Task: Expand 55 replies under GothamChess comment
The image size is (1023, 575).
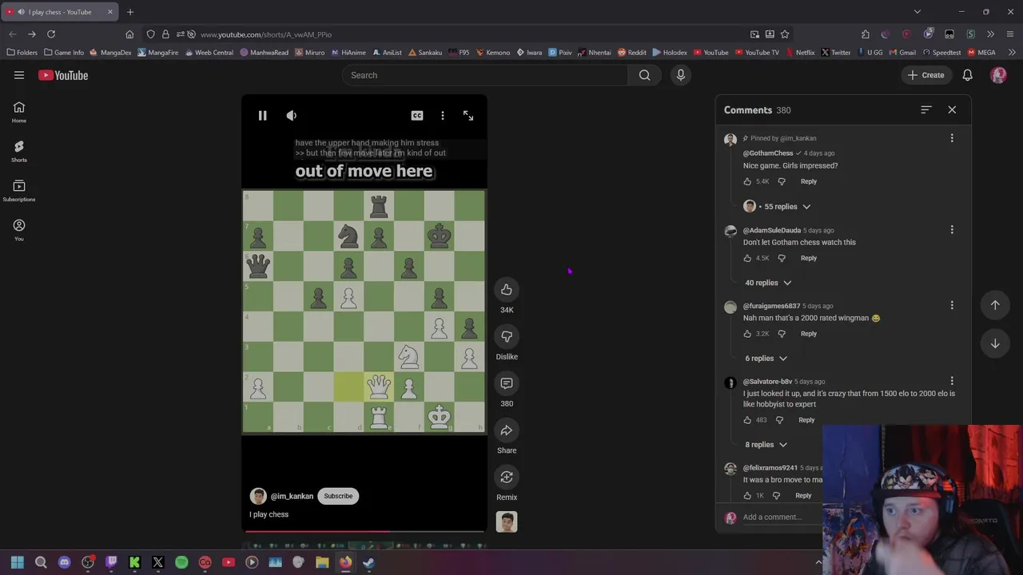Action: tap(778, 206)
